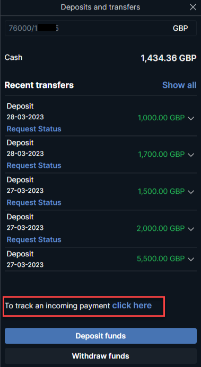Screen dimensions: 201x367
Task: Select the account number field 76000
Action: point(101,28)
